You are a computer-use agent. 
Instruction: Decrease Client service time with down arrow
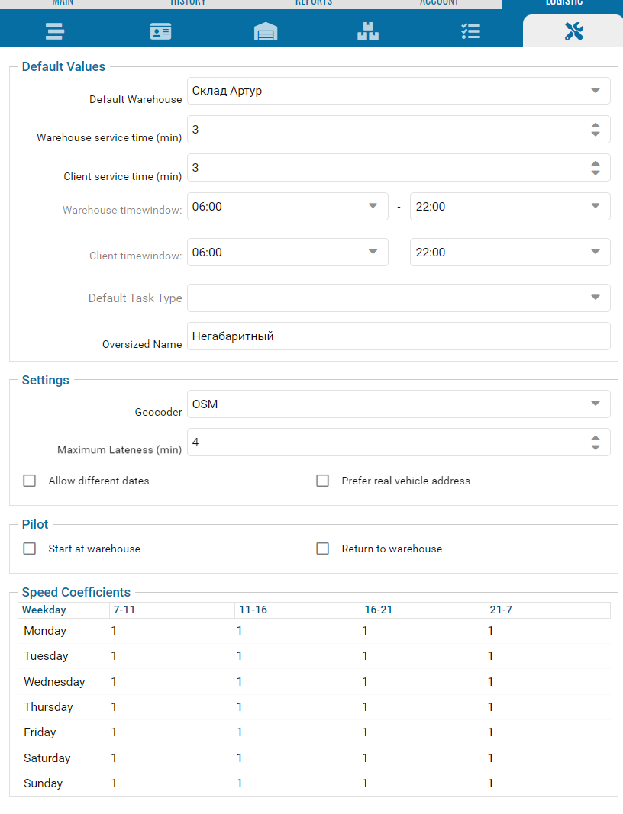click(596, 172)
